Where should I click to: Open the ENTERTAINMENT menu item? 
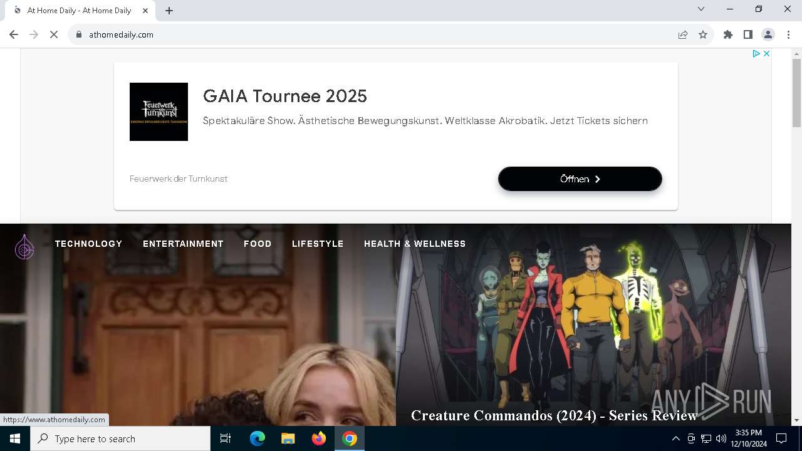(183, 244)
